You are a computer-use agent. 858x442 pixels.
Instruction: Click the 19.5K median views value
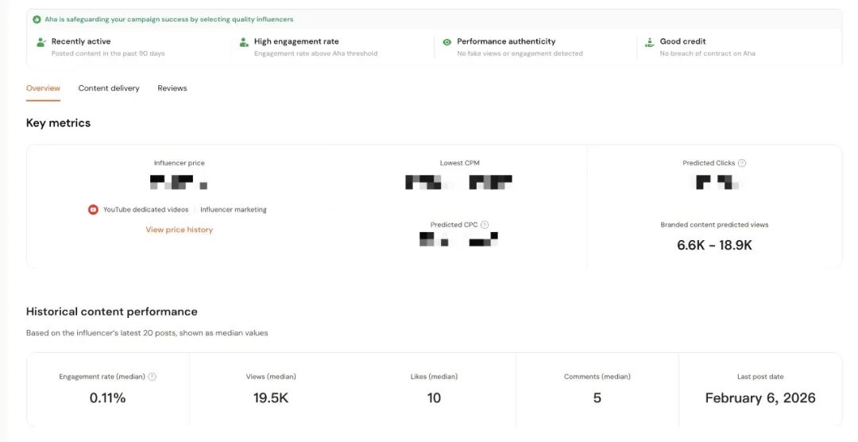[x=271, y=398]
